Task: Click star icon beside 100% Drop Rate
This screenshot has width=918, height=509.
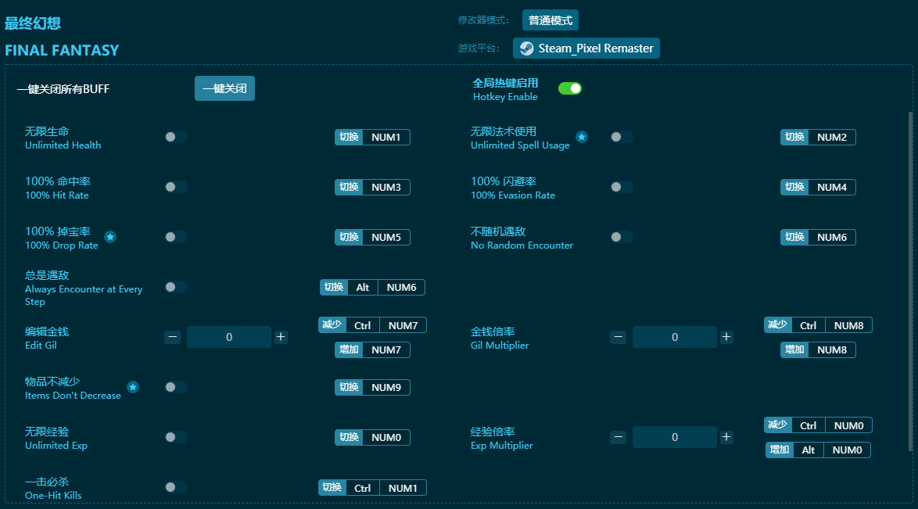Action: tap(110, 237)
